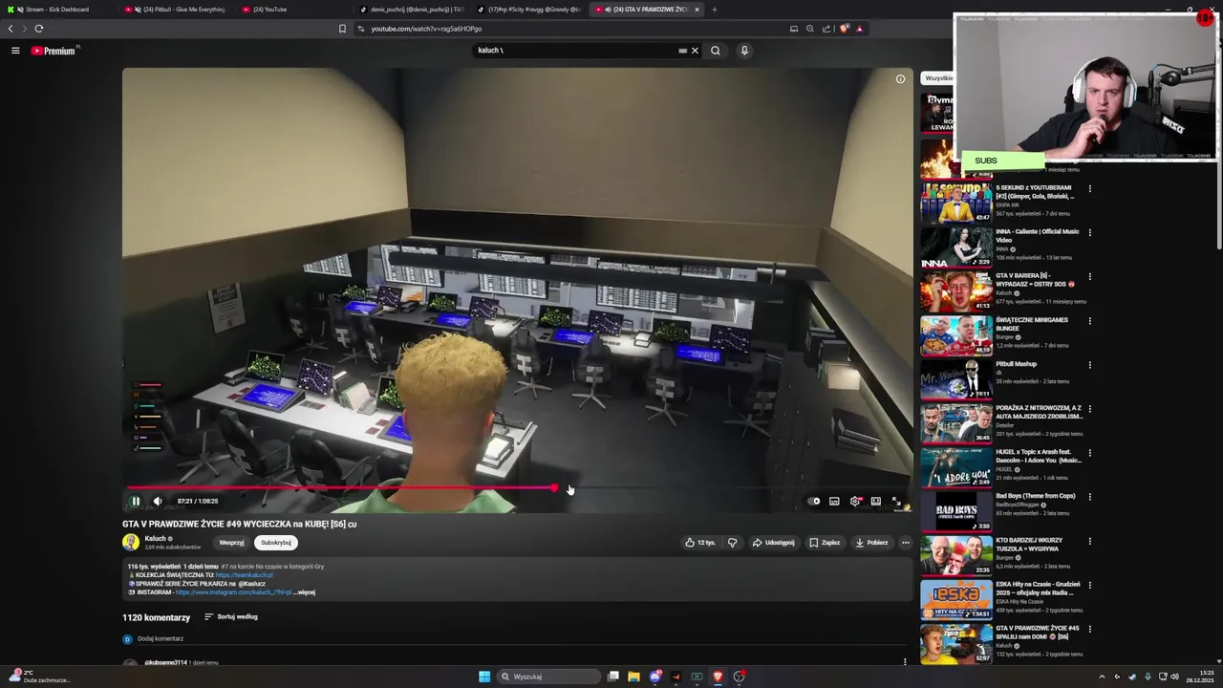1223x688 pixels.
Task: Run search with magnifier button
Action: (715, 51)
